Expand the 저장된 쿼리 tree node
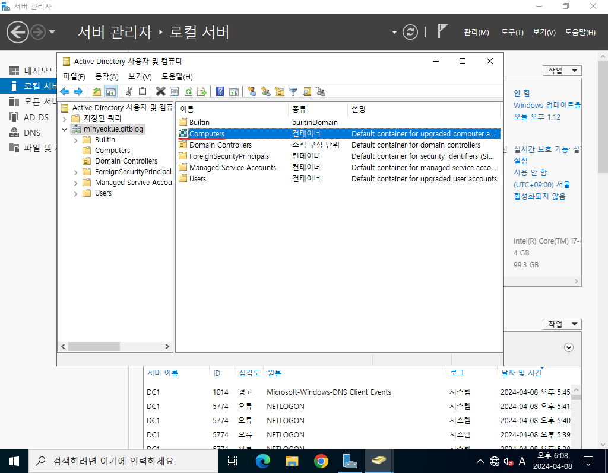 coord(65,119)
